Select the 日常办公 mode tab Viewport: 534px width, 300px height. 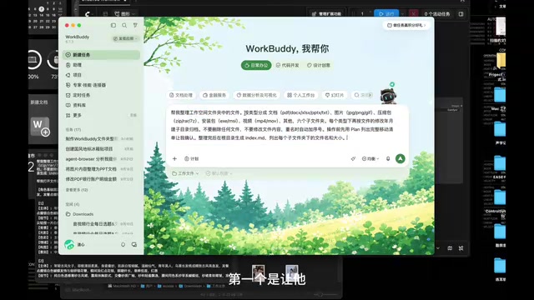click(256, 65)
